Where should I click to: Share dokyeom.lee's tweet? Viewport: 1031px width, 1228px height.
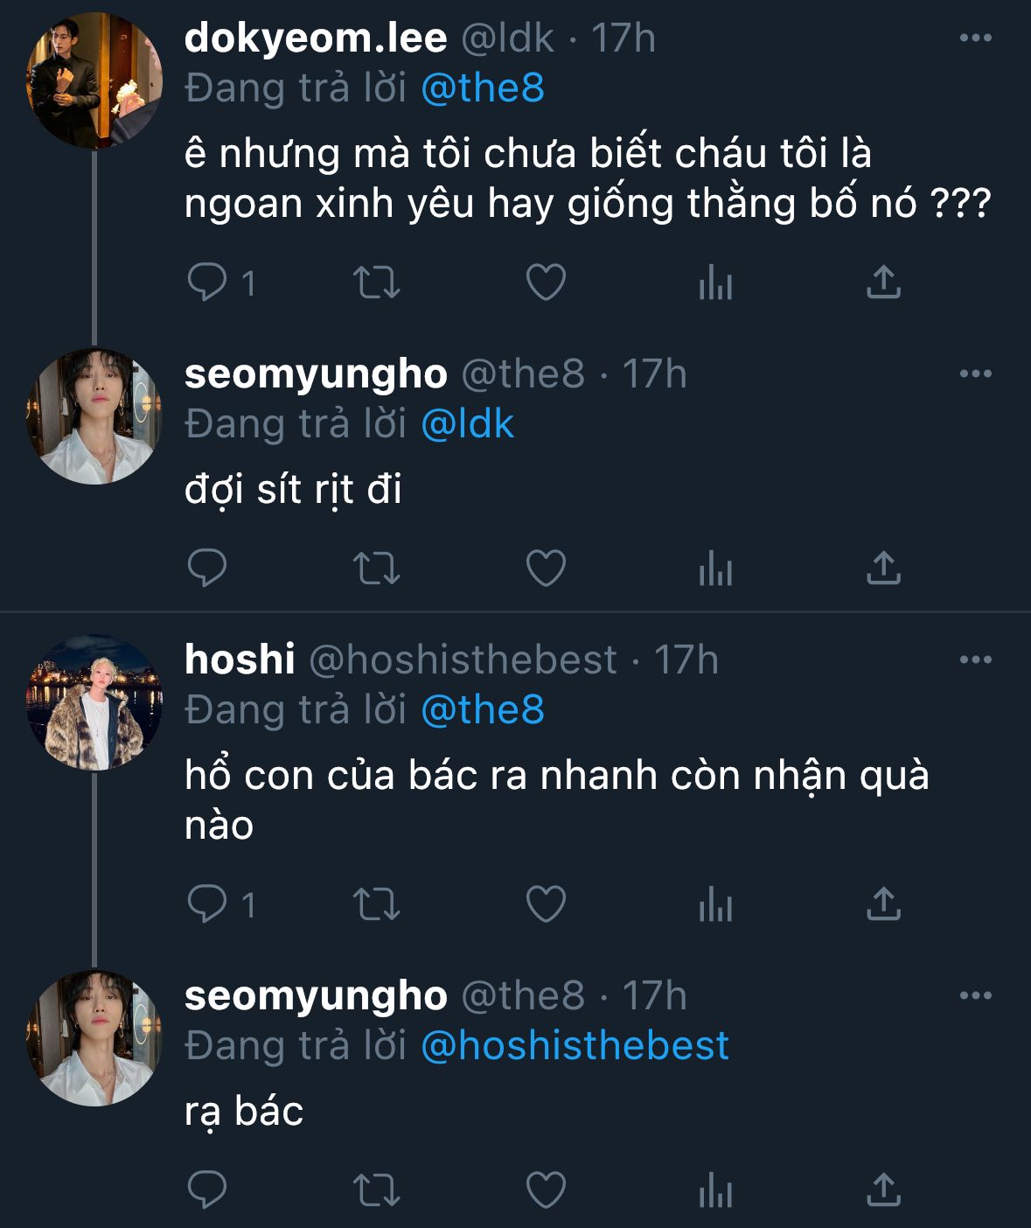[x=883, y=283]
